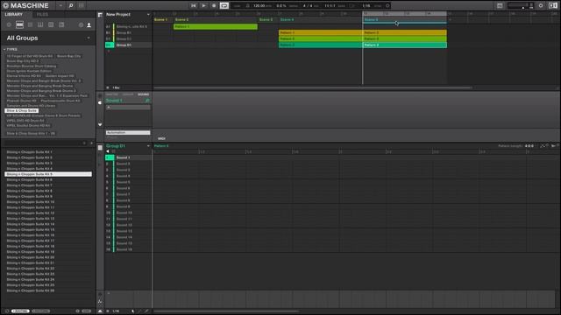The height and width of the screenshot is (315, 561).
Task: Click the 4 / 4 time signature value
Action: point(308,6)
